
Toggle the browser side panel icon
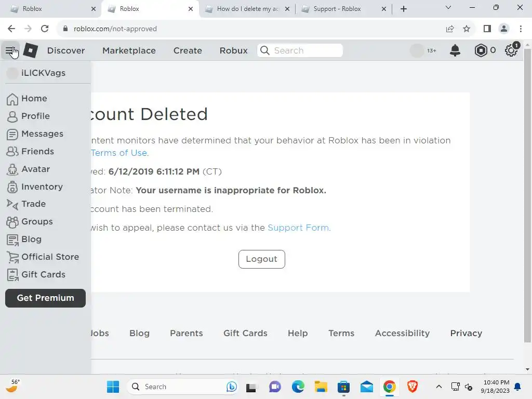click(487, 29)
